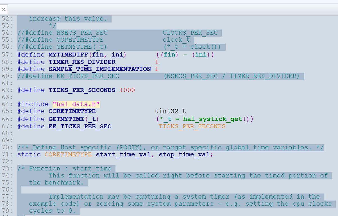The height and width of the screenshot is (216, 338).
Task: Click orange CORETIMETYPE on line 71
Action: [x=68, y=154]
